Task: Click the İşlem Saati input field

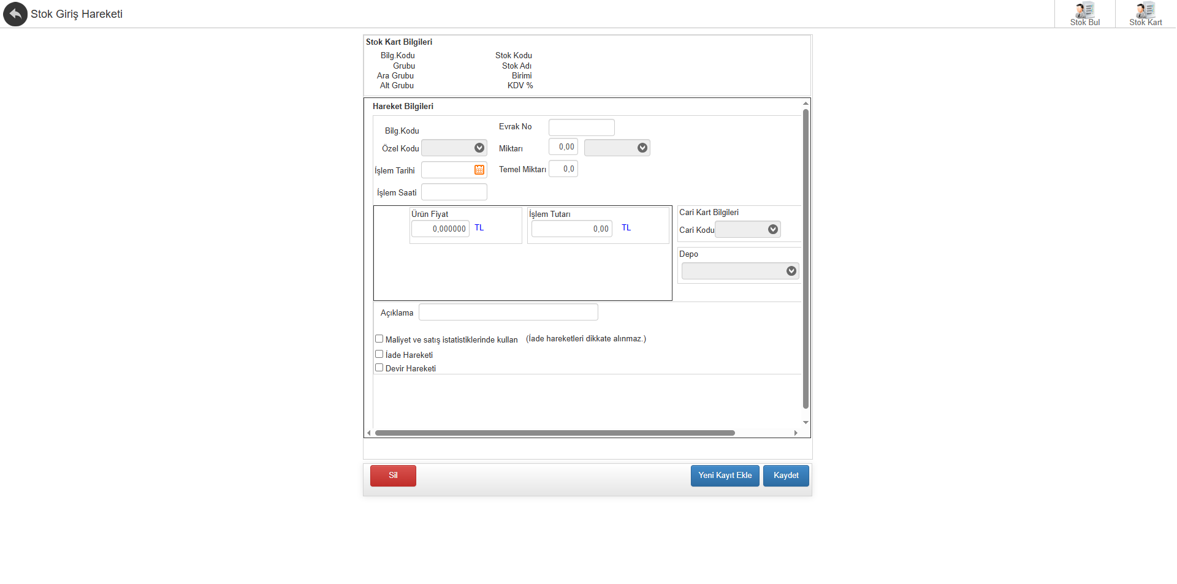Action: 454,192
